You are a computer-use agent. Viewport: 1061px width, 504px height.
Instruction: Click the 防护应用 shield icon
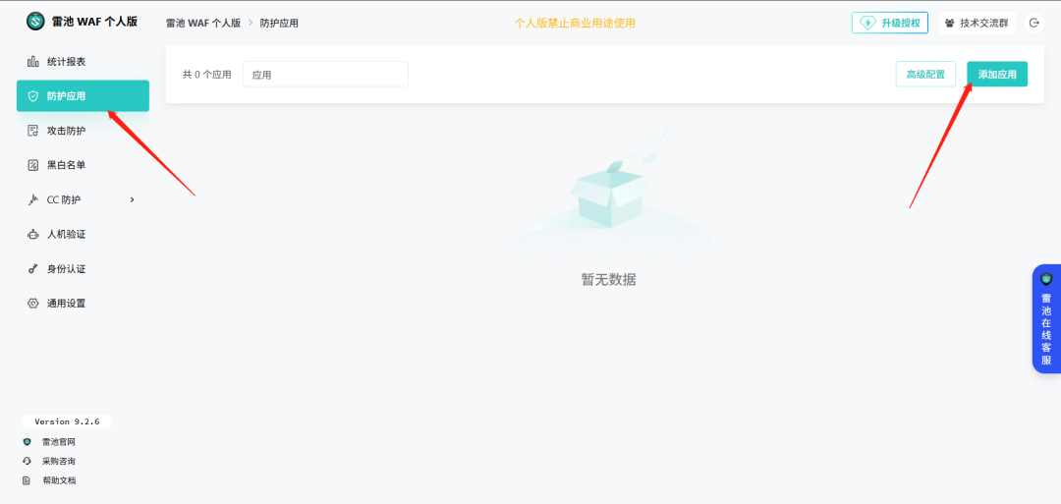point(32,96)
